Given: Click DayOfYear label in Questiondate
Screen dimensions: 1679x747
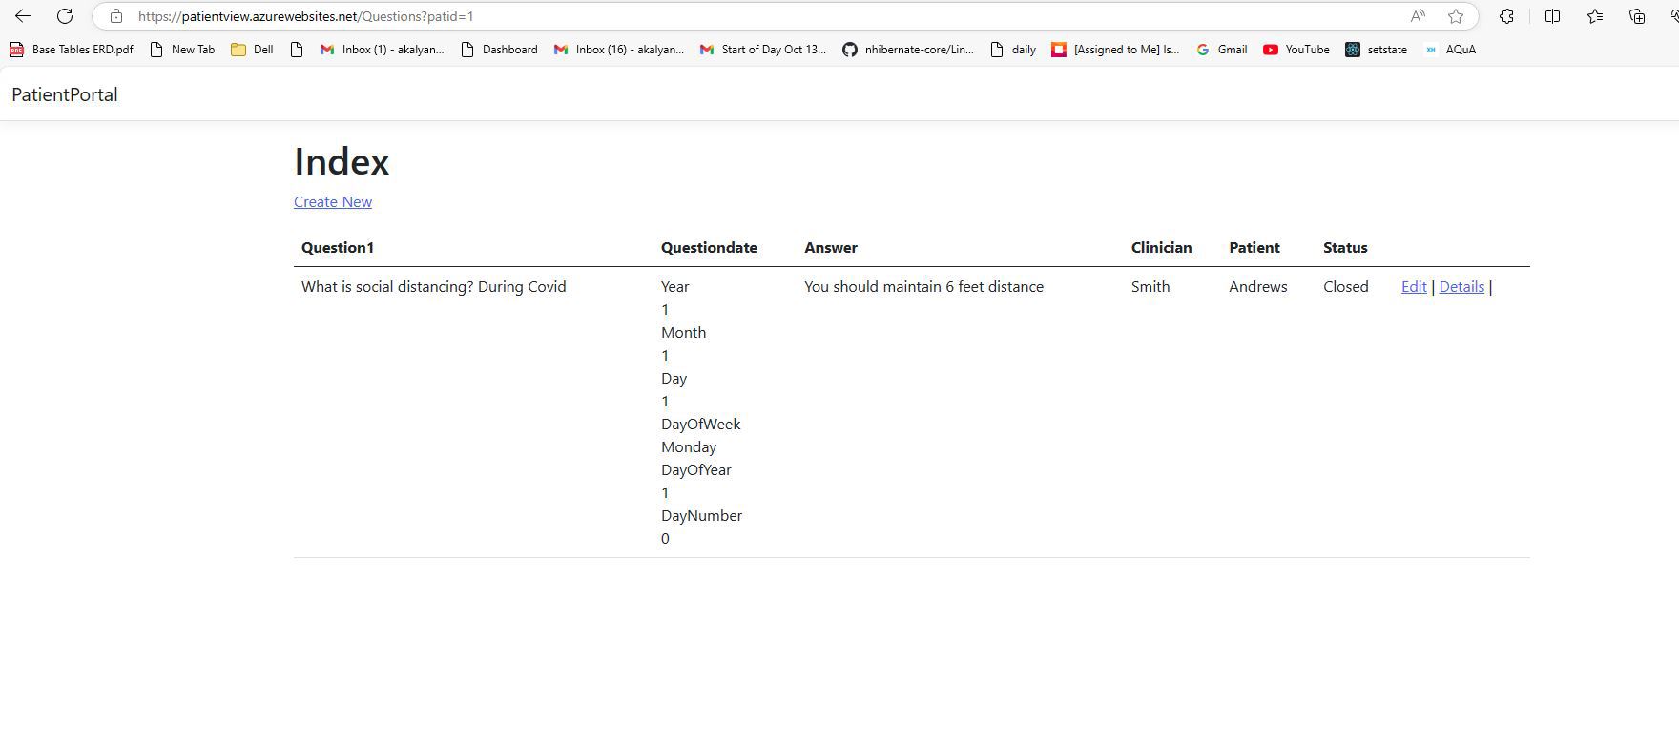Looking at the screenshot, I should click(696, 470).
